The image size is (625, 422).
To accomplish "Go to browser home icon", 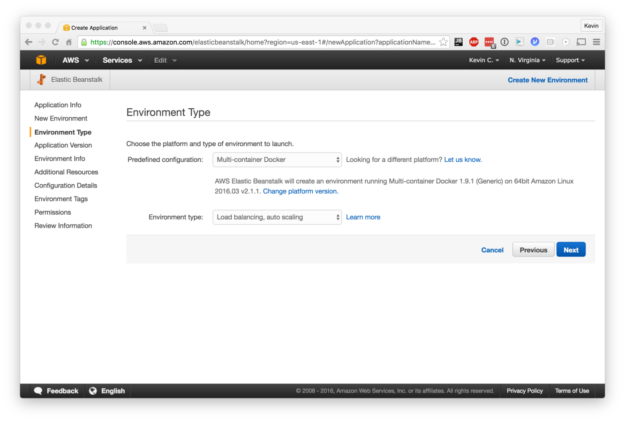I will (x=69, y=42).
